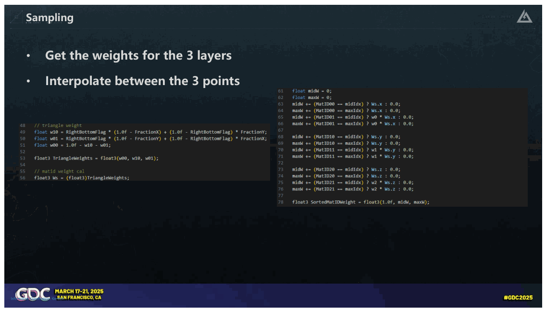The width and height of the screenshot is (546, 311).
Task: Click the declaration "float maxW = 0;"
Action: click(x=312, y=98)
